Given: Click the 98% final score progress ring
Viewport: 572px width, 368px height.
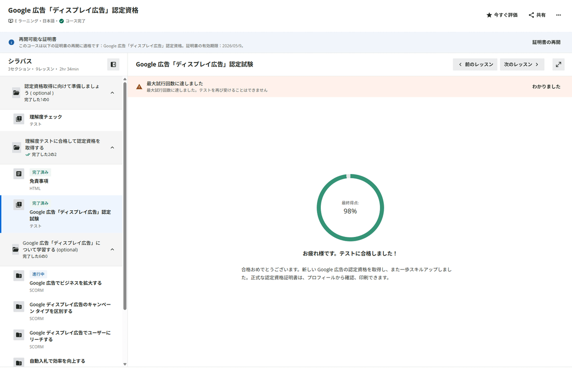Looking at the screenshot, I should click(350, 207).
